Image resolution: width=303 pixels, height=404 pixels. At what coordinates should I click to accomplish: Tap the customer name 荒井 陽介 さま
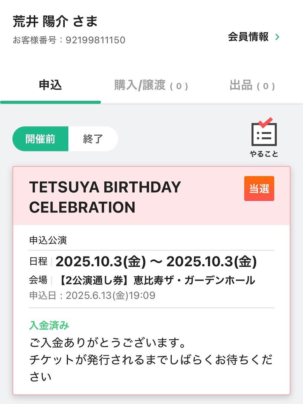tap(55, 22)
